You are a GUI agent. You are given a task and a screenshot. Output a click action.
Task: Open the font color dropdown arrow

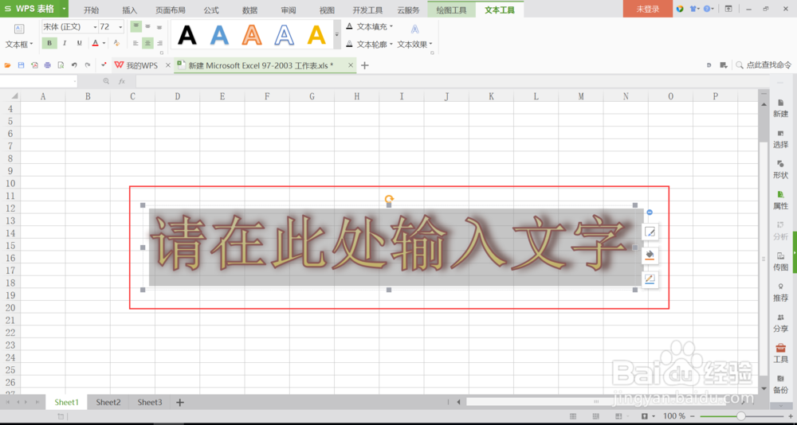click(x=104, y=43)
